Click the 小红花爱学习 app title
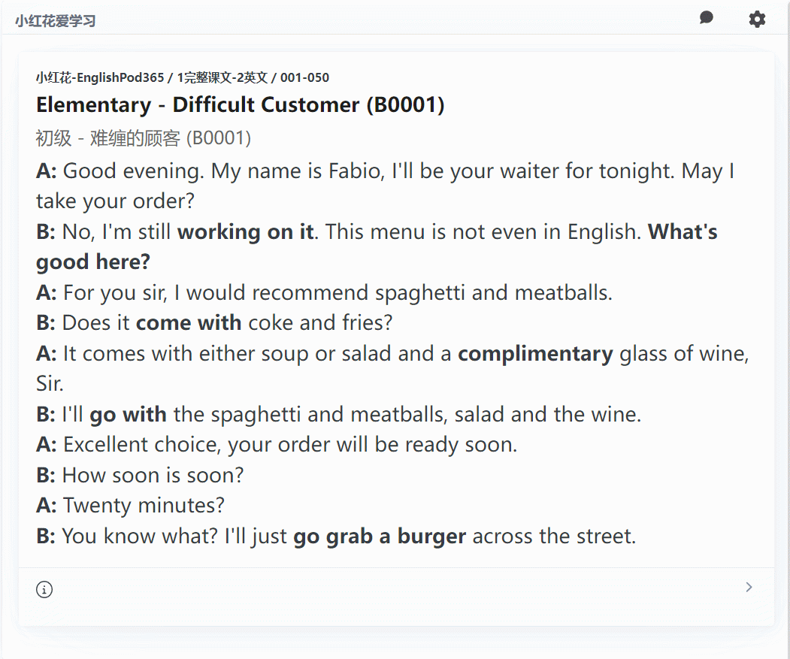The image size is (790, 659). point(55,21)
